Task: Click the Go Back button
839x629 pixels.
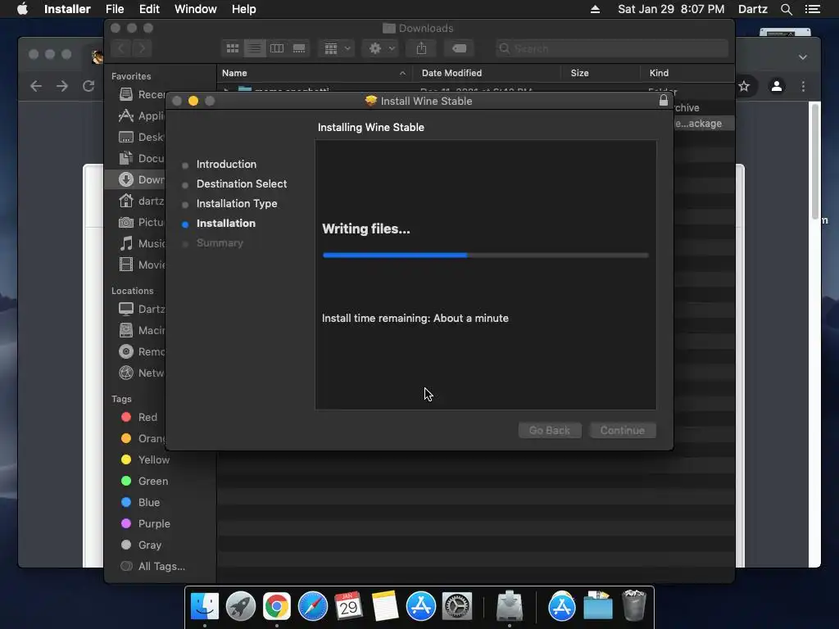Action: pyautogui.click(x=550, y=430)
